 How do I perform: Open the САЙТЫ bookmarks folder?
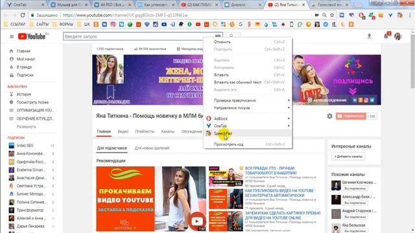point(39,25)
